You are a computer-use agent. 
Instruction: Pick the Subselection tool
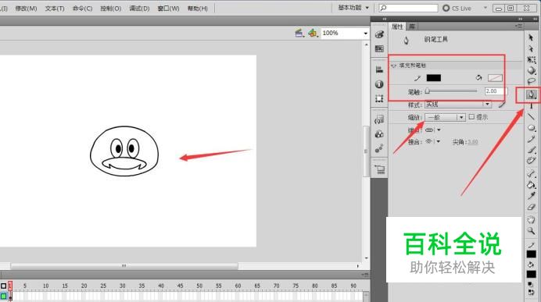pos(531,48)
